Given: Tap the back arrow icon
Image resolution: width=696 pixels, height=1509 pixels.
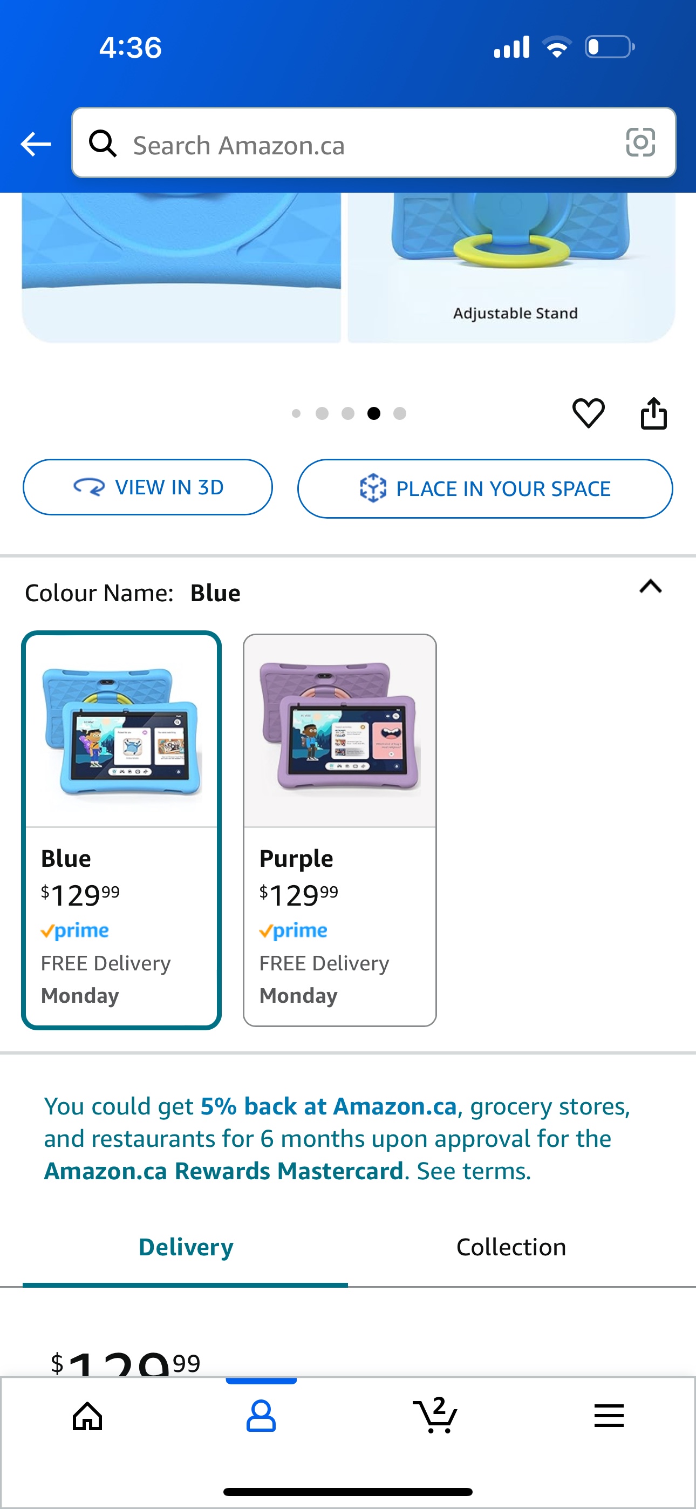Looking at the screenshot, I should (36, 144).
